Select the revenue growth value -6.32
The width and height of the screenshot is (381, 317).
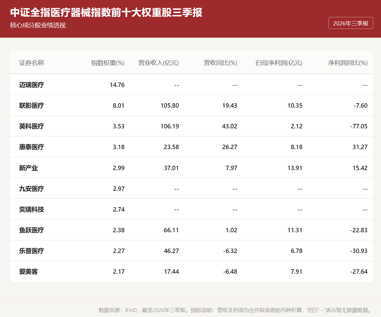(x=230, y=251)
